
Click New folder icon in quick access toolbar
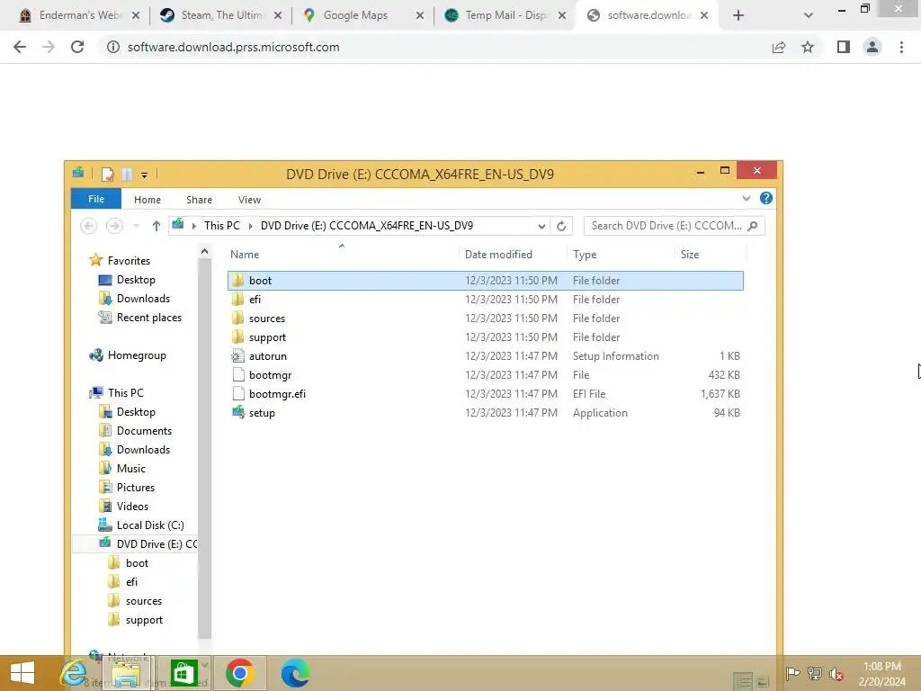tap(127, 174)
